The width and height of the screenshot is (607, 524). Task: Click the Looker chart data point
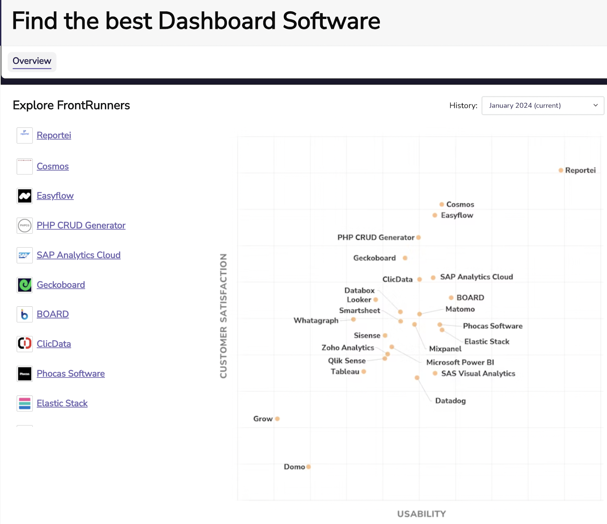click(x=376, y=300)
